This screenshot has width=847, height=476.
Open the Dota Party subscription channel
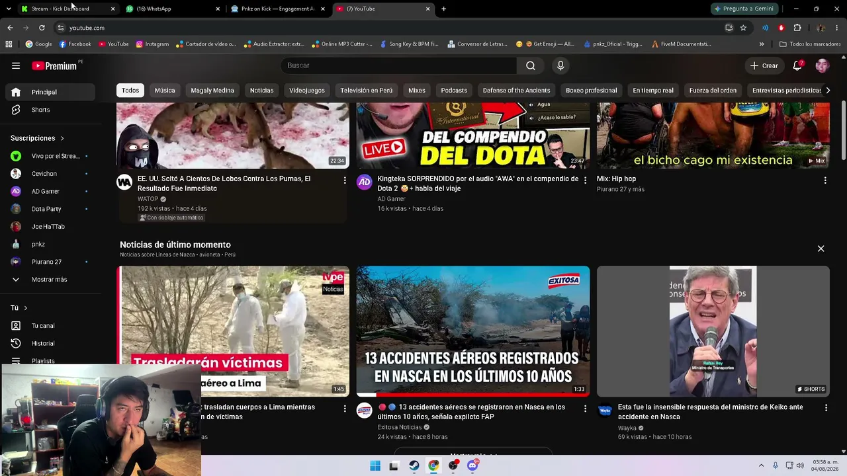click(50, 209)
